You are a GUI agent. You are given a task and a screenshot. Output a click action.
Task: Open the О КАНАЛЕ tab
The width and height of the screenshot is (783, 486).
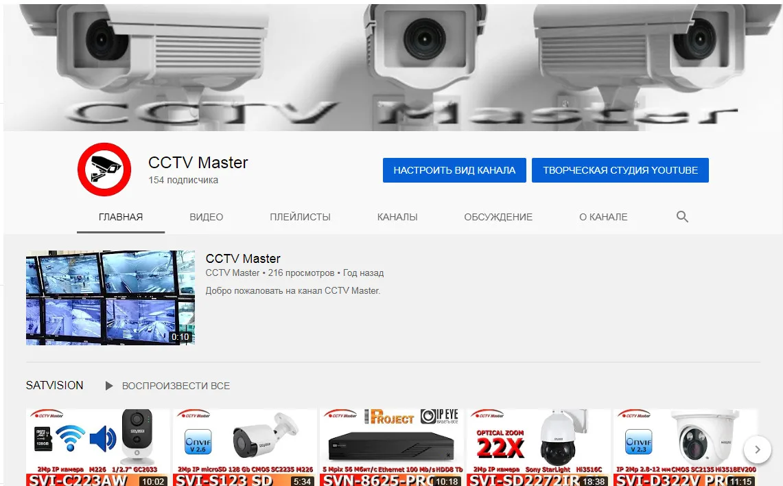click(603, 218)
